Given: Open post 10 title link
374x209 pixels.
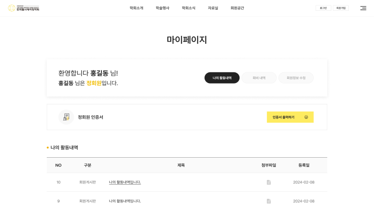Looking at the screenshot, I should [x=125, y=182].
